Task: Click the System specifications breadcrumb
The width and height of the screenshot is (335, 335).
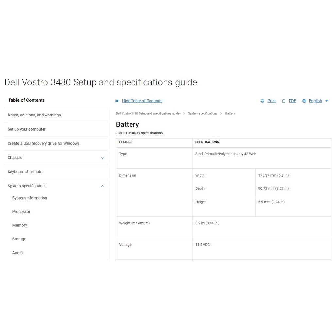Action: (203, 113)
